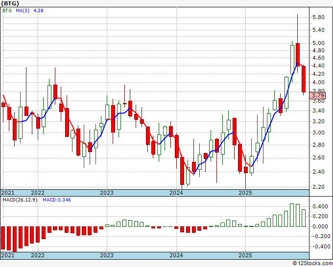The image size is (333, 267).
Task: Click the 4.40 price axis label
Action: click(x=318, y=66)
